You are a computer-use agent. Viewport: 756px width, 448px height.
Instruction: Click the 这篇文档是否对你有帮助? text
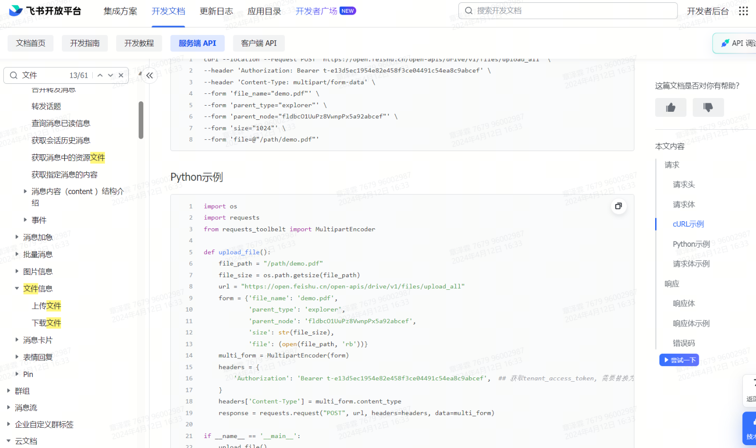[x=697, y=86]
